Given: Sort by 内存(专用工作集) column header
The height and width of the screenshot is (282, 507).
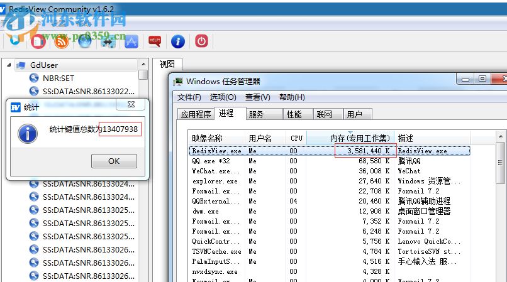Looking at the screenshot, I should (350, 138).
